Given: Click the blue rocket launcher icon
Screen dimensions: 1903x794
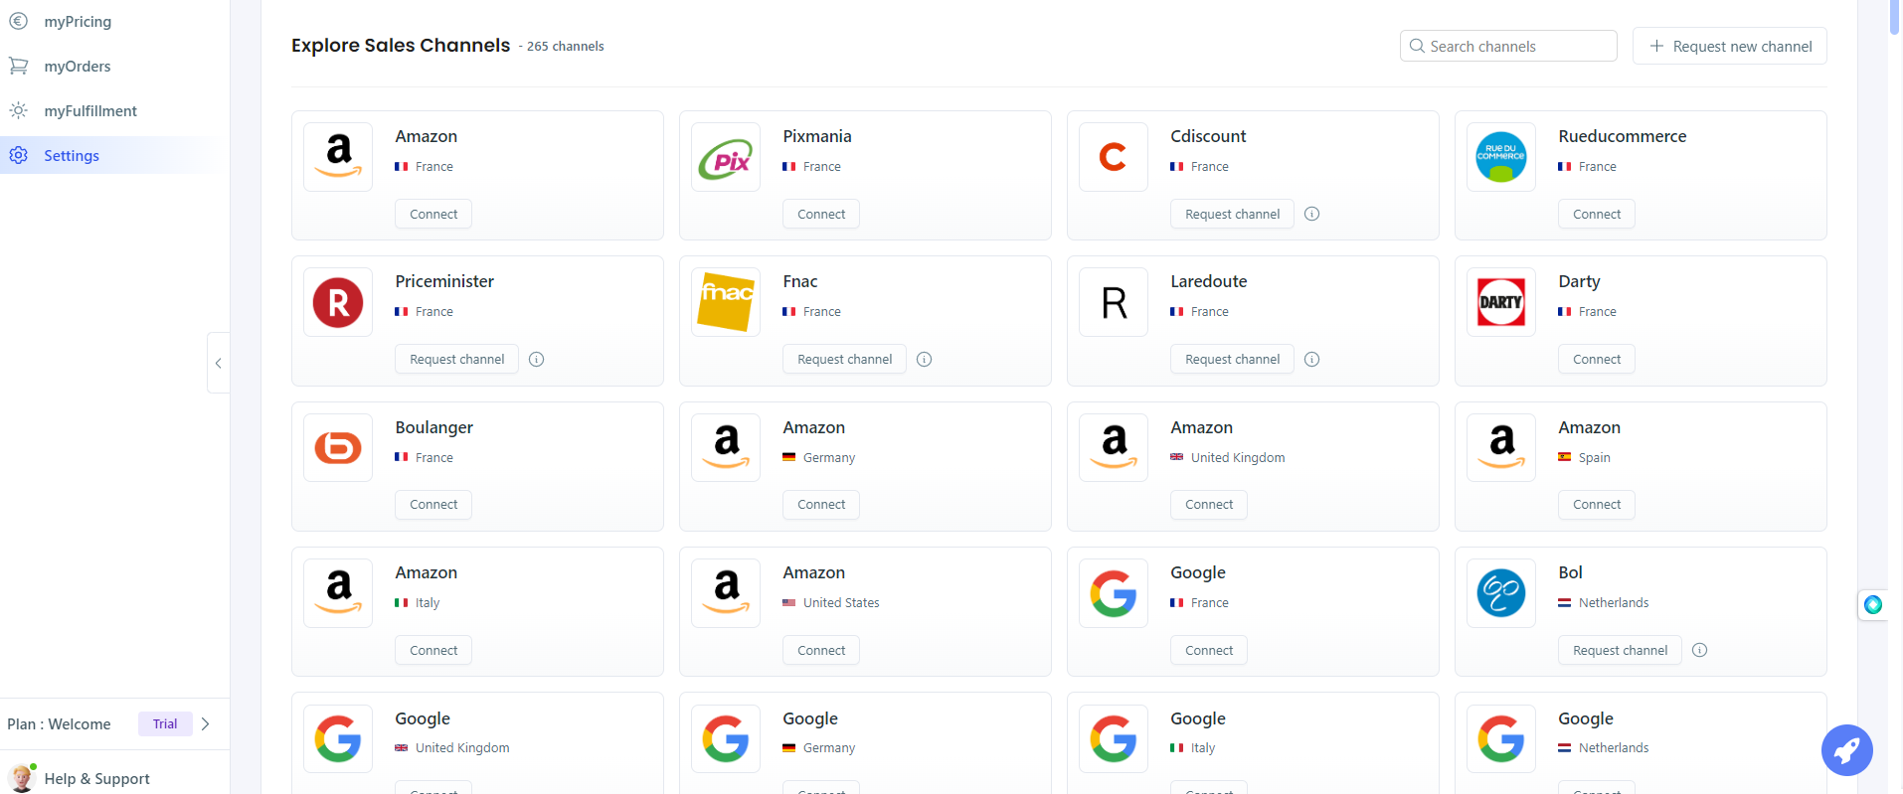Looking at the screenshot, I should 1847,750.
